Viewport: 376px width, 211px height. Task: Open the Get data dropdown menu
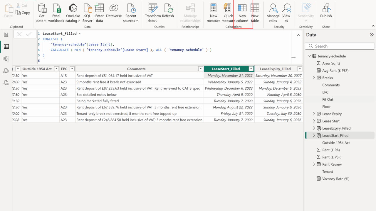[42, 21]
